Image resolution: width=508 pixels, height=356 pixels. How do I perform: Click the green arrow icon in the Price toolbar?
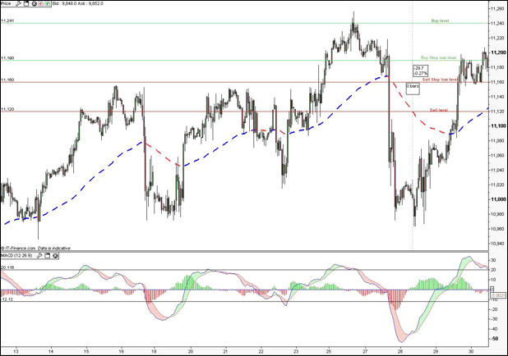pos(47,3)
